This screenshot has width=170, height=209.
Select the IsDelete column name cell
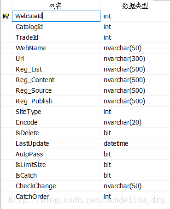[56, 133]
